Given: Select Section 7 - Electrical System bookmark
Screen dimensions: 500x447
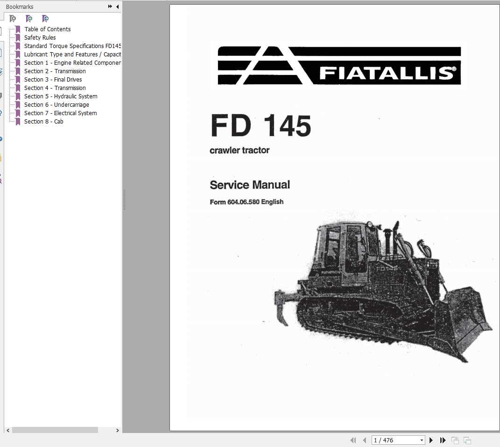Looking at the screenshot, I should pyautogui.click(x=60, y=113).
